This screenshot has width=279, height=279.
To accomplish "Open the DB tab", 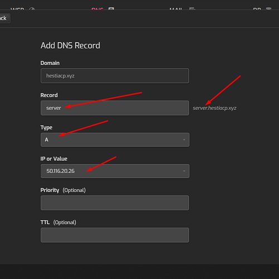I will point(257,8).
